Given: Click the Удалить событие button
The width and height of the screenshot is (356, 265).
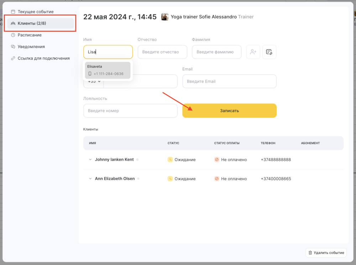Looking at the screenshot, I should coord(326,253).
